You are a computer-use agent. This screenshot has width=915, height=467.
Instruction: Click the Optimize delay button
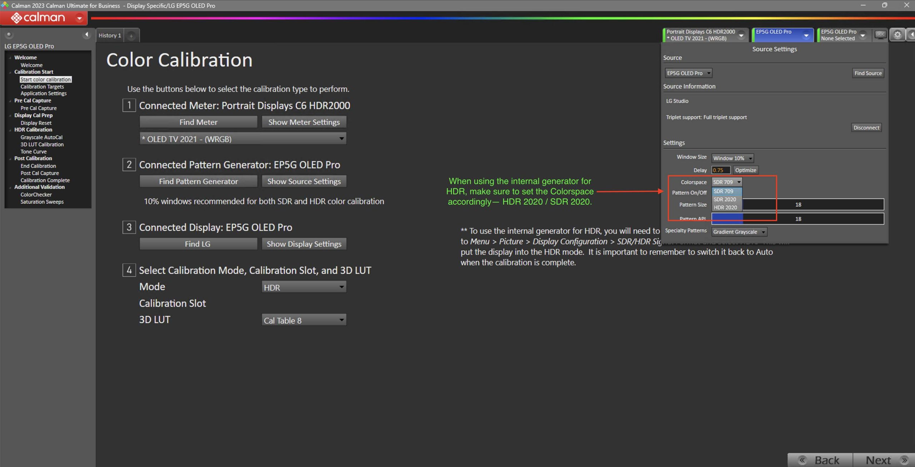pos(745,170)
